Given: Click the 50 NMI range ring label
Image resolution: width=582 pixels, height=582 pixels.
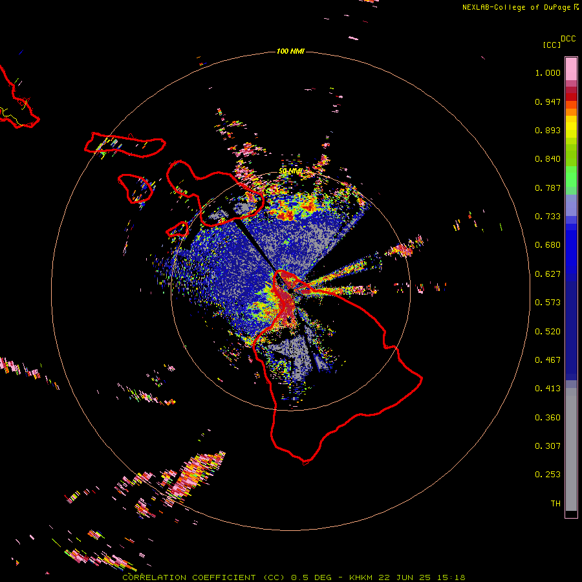Looking at the screenshot, I should (x=290, y=171).
